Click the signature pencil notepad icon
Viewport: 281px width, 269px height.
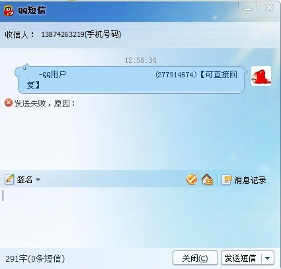point(9,179)
